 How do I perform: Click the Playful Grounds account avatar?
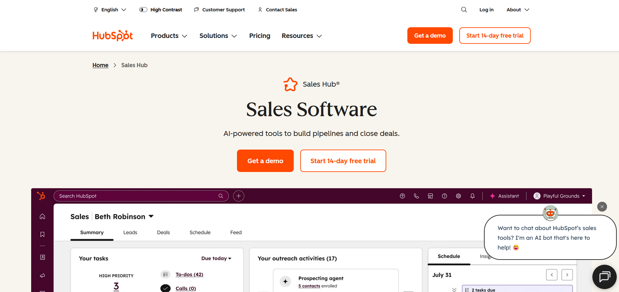[537, 196]
